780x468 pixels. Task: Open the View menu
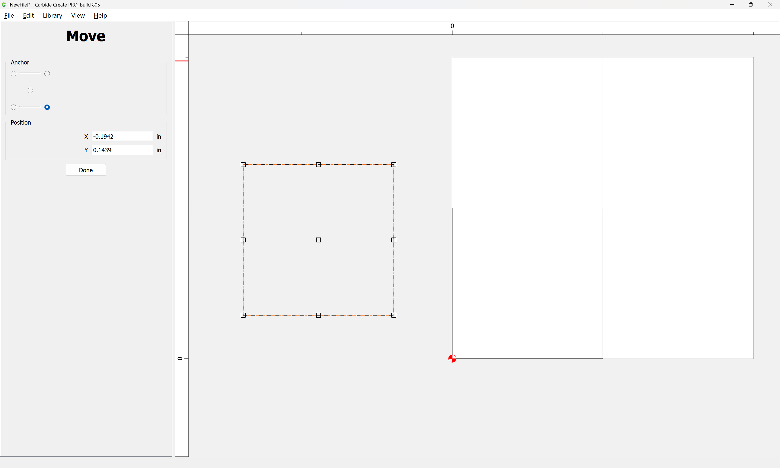click(78, 15)
